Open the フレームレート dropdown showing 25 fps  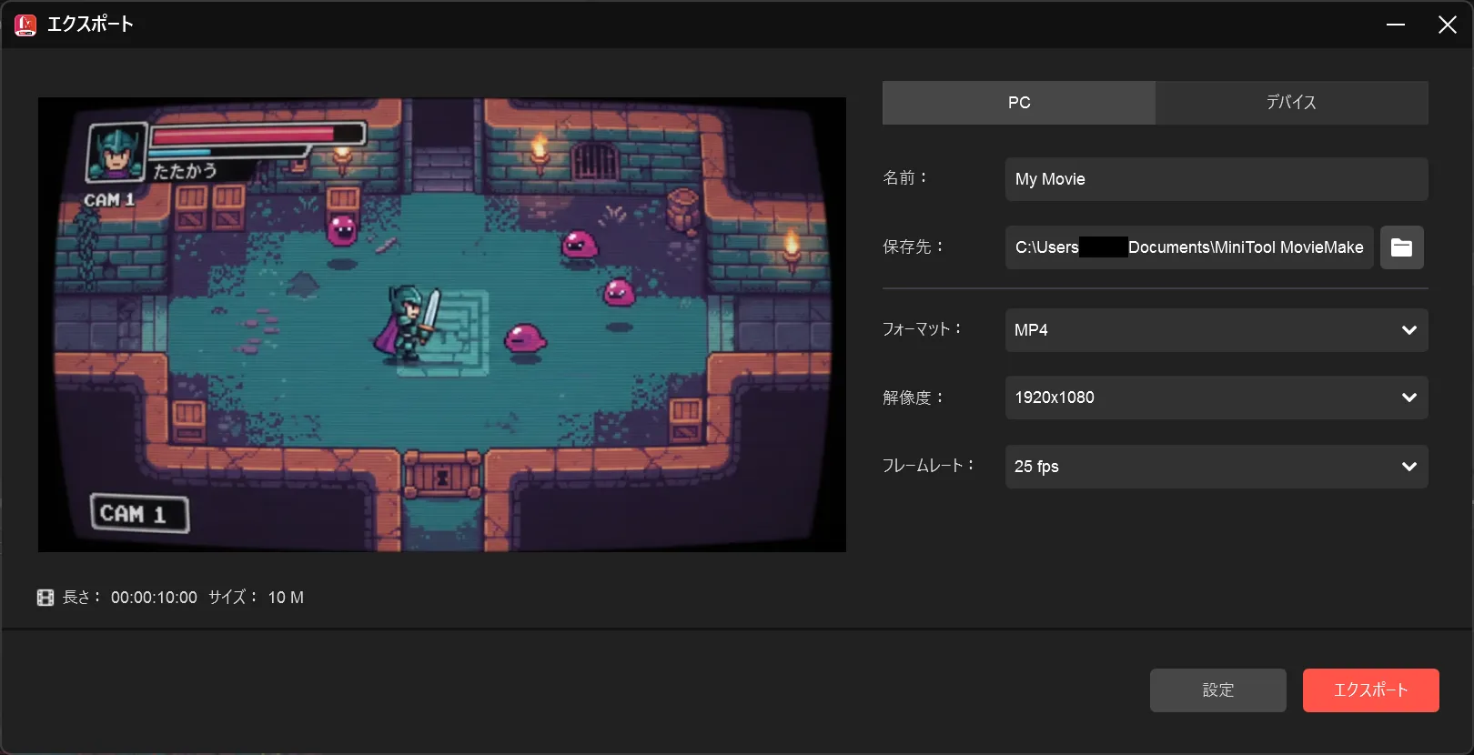point(1217,467)
